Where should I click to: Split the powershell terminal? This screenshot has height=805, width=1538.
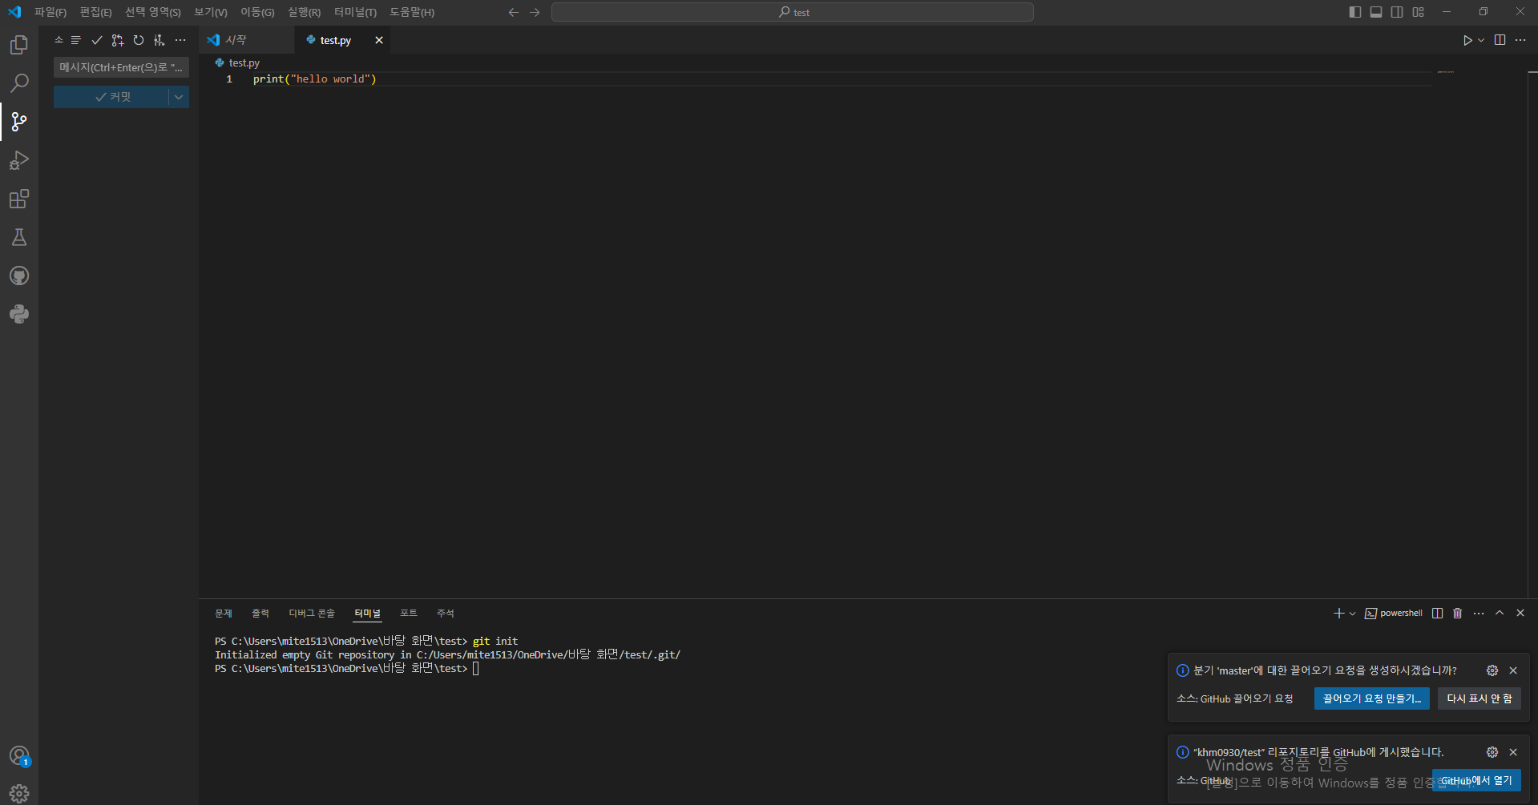1438,614
